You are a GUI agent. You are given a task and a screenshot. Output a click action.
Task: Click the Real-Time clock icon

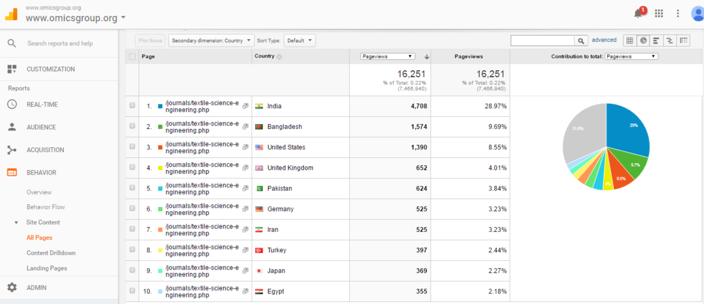point(12,104)
